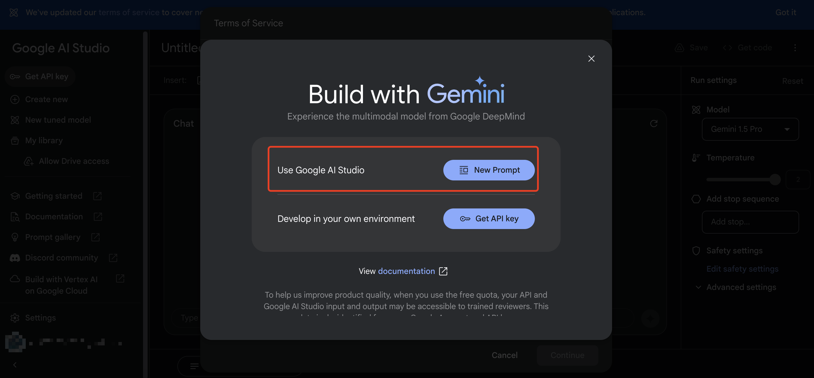The height and width of the screenshot is (378, 814).
Task: Open My library in sidebar
Action: pyautogui.click(x=43, y=140)
